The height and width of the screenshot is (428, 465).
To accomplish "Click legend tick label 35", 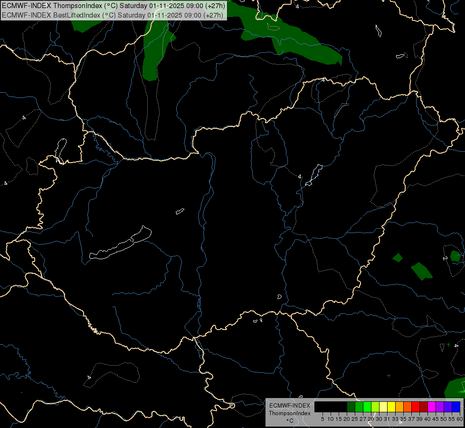I will (x=403, y=419).
